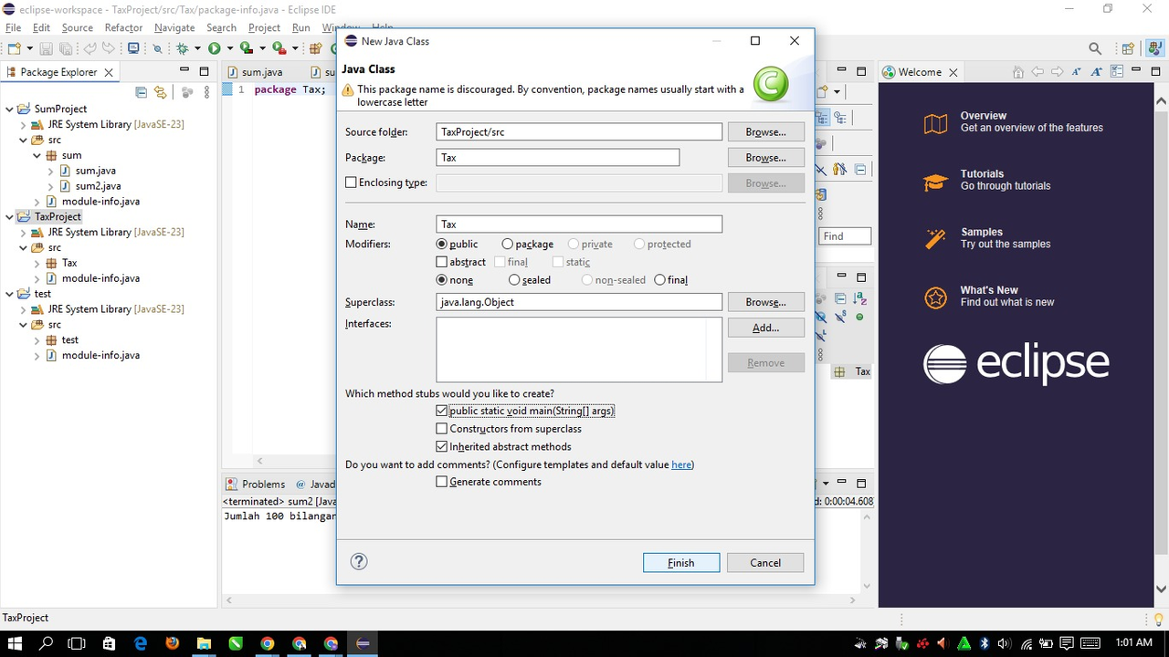
Task: Collapse the sum package node
Action: coord(37,156)
